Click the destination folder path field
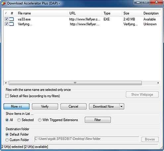The image size is (164, 151). tap(87, 139)
